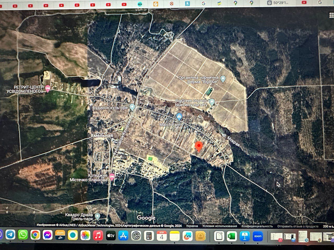Open the App Store in dock

(x=123, y=236)
